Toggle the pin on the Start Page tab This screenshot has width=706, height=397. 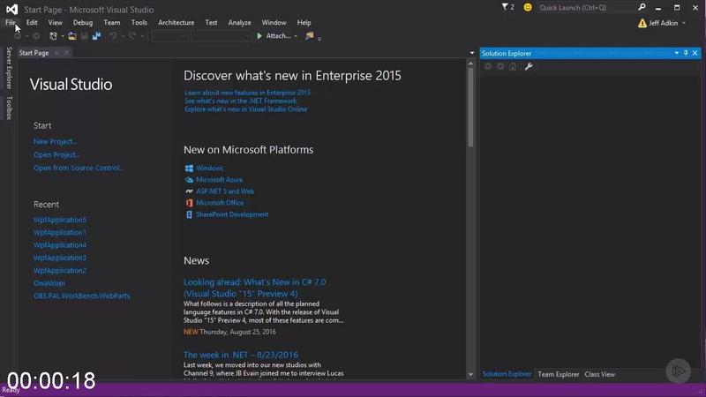(56, 53)
